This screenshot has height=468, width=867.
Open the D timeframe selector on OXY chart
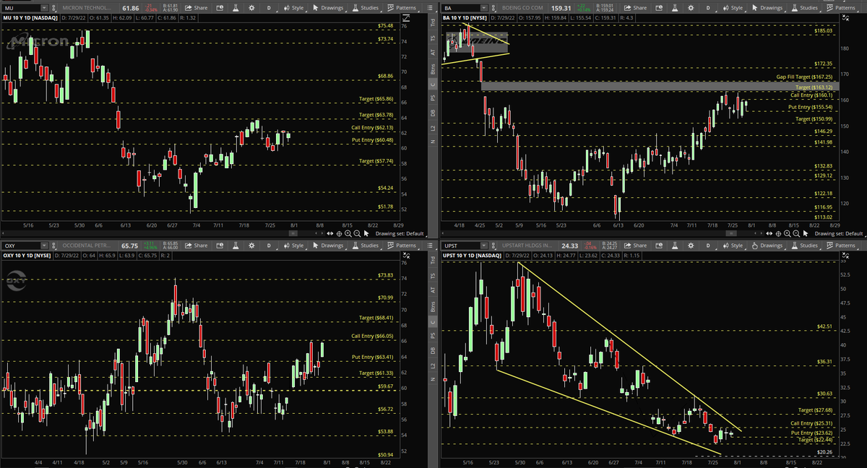(x=269, y=246)
